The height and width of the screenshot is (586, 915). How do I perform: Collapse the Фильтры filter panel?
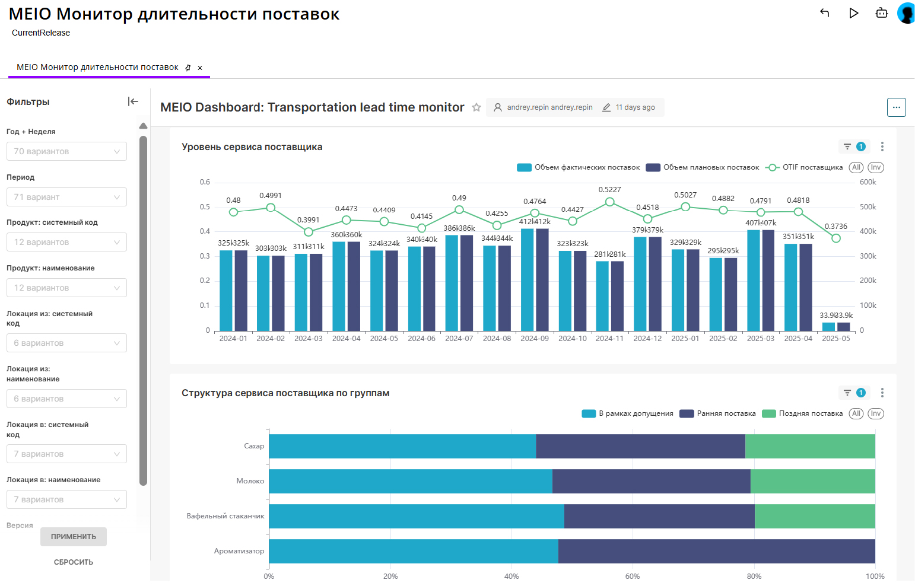coord(133,101)
